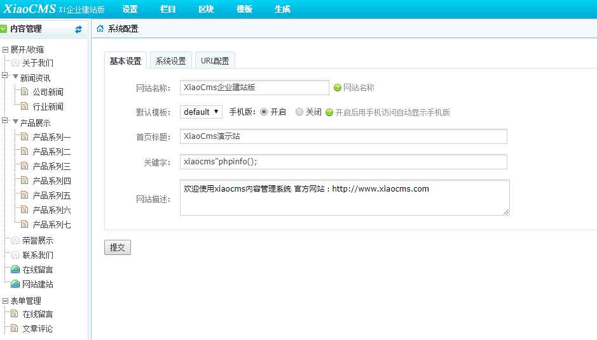Click the 网站名称 input field
Screen dimensions: 597x340
255,88
